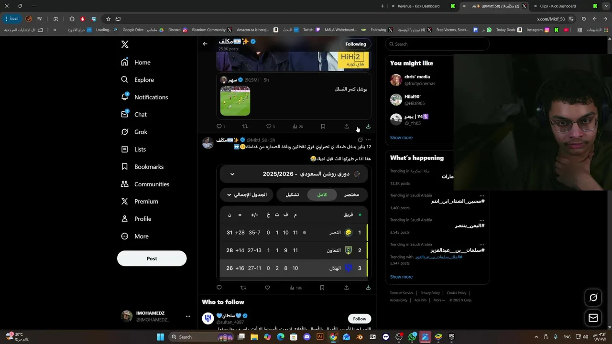The width and height of the screenshot is (612, 344).
Task: Open a new browser tab
Action: coord(382,6)
